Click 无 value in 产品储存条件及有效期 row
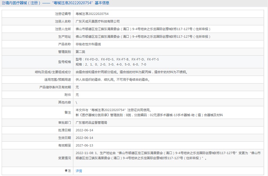Screen dimensions: 268x176 (x=77, y=87)
